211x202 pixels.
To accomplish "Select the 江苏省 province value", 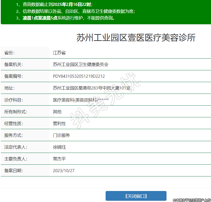I will coord(59,53).
